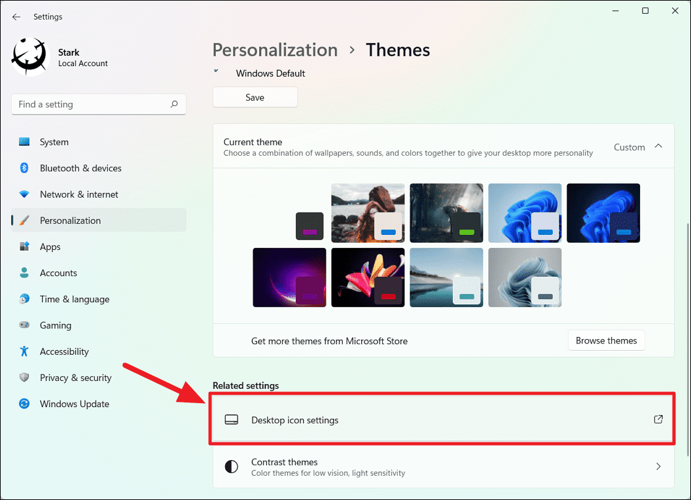Screen dimensions: 691x500
Task: Click the Time & language globe clock icon
Action: tap(24, 299)
